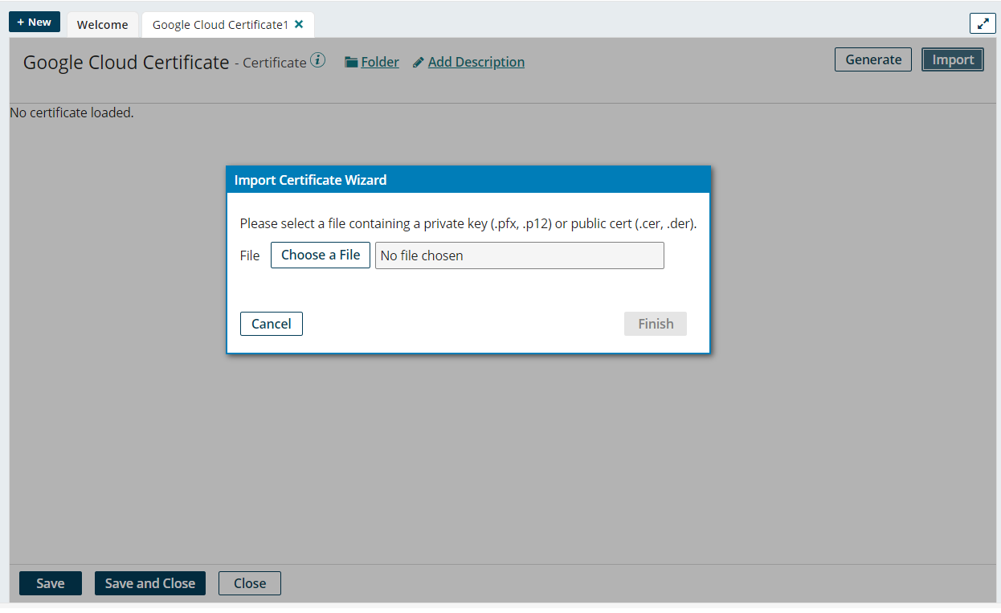The image size is (1001, 613).
Task: Click the Add Description link text
Action: pos(476,62)
